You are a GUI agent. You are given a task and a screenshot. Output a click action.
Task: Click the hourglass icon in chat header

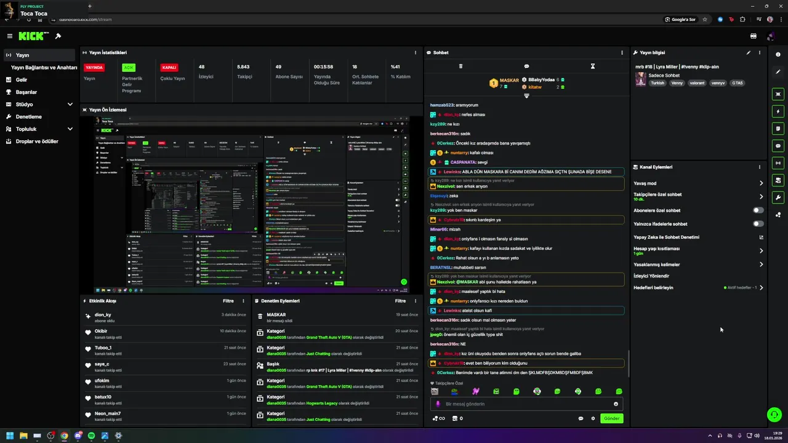[x=593, y=66]
